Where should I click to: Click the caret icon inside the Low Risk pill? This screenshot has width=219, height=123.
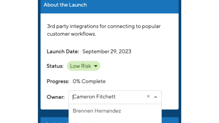pyautogui.click(x=96, y=66)
